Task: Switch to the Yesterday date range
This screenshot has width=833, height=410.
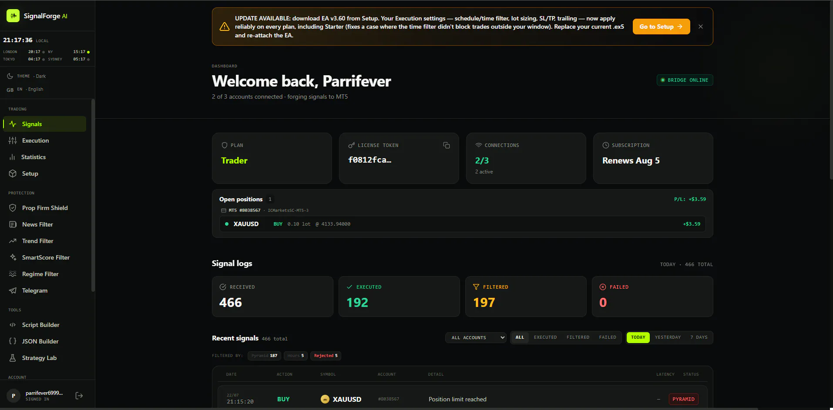Action: click(668, 337)
